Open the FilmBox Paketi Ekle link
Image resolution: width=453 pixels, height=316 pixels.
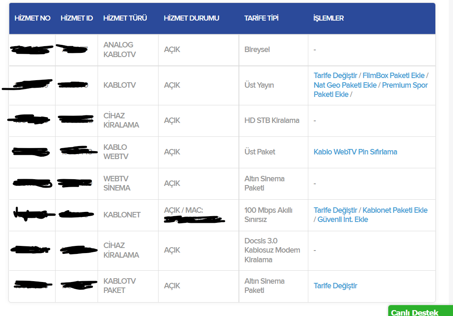(394, 76)
